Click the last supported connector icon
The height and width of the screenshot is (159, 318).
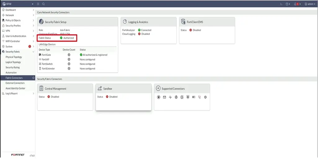205,97
